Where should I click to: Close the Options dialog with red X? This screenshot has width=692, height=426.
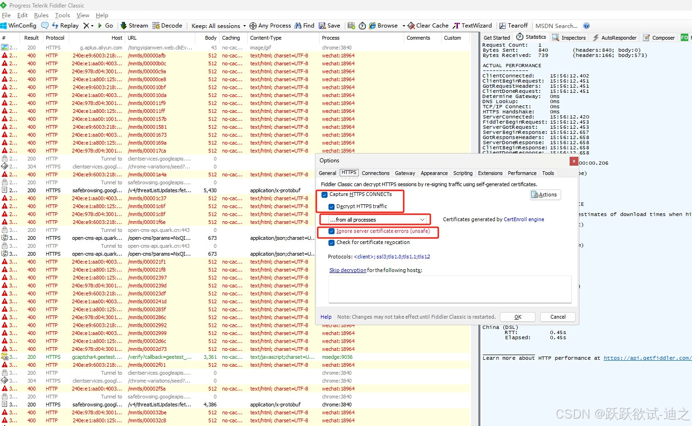pyautogui.click(x=574, y=161)
